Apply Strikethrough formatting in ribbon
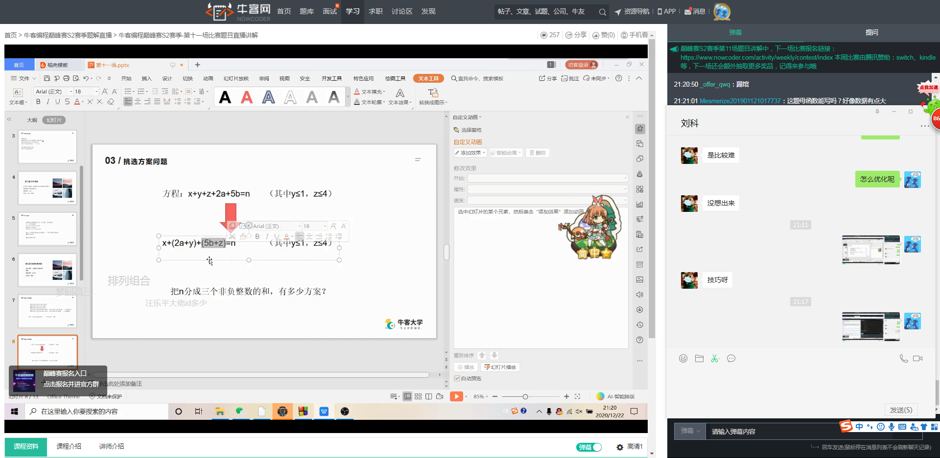This screenshot has width=940, height=458. (x=67, y=102)
